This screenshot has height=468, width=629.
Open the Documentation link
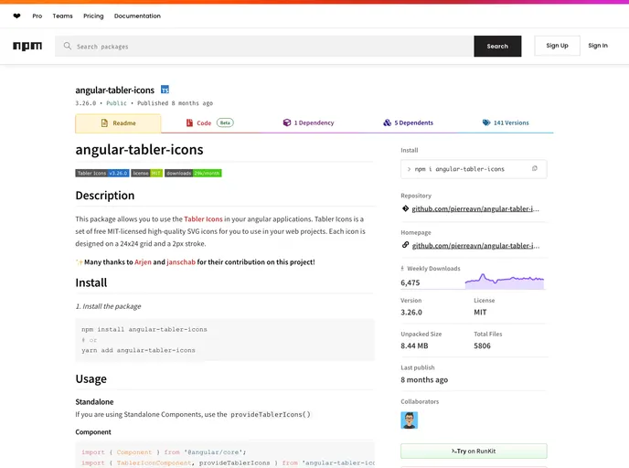tap(137, 16)
